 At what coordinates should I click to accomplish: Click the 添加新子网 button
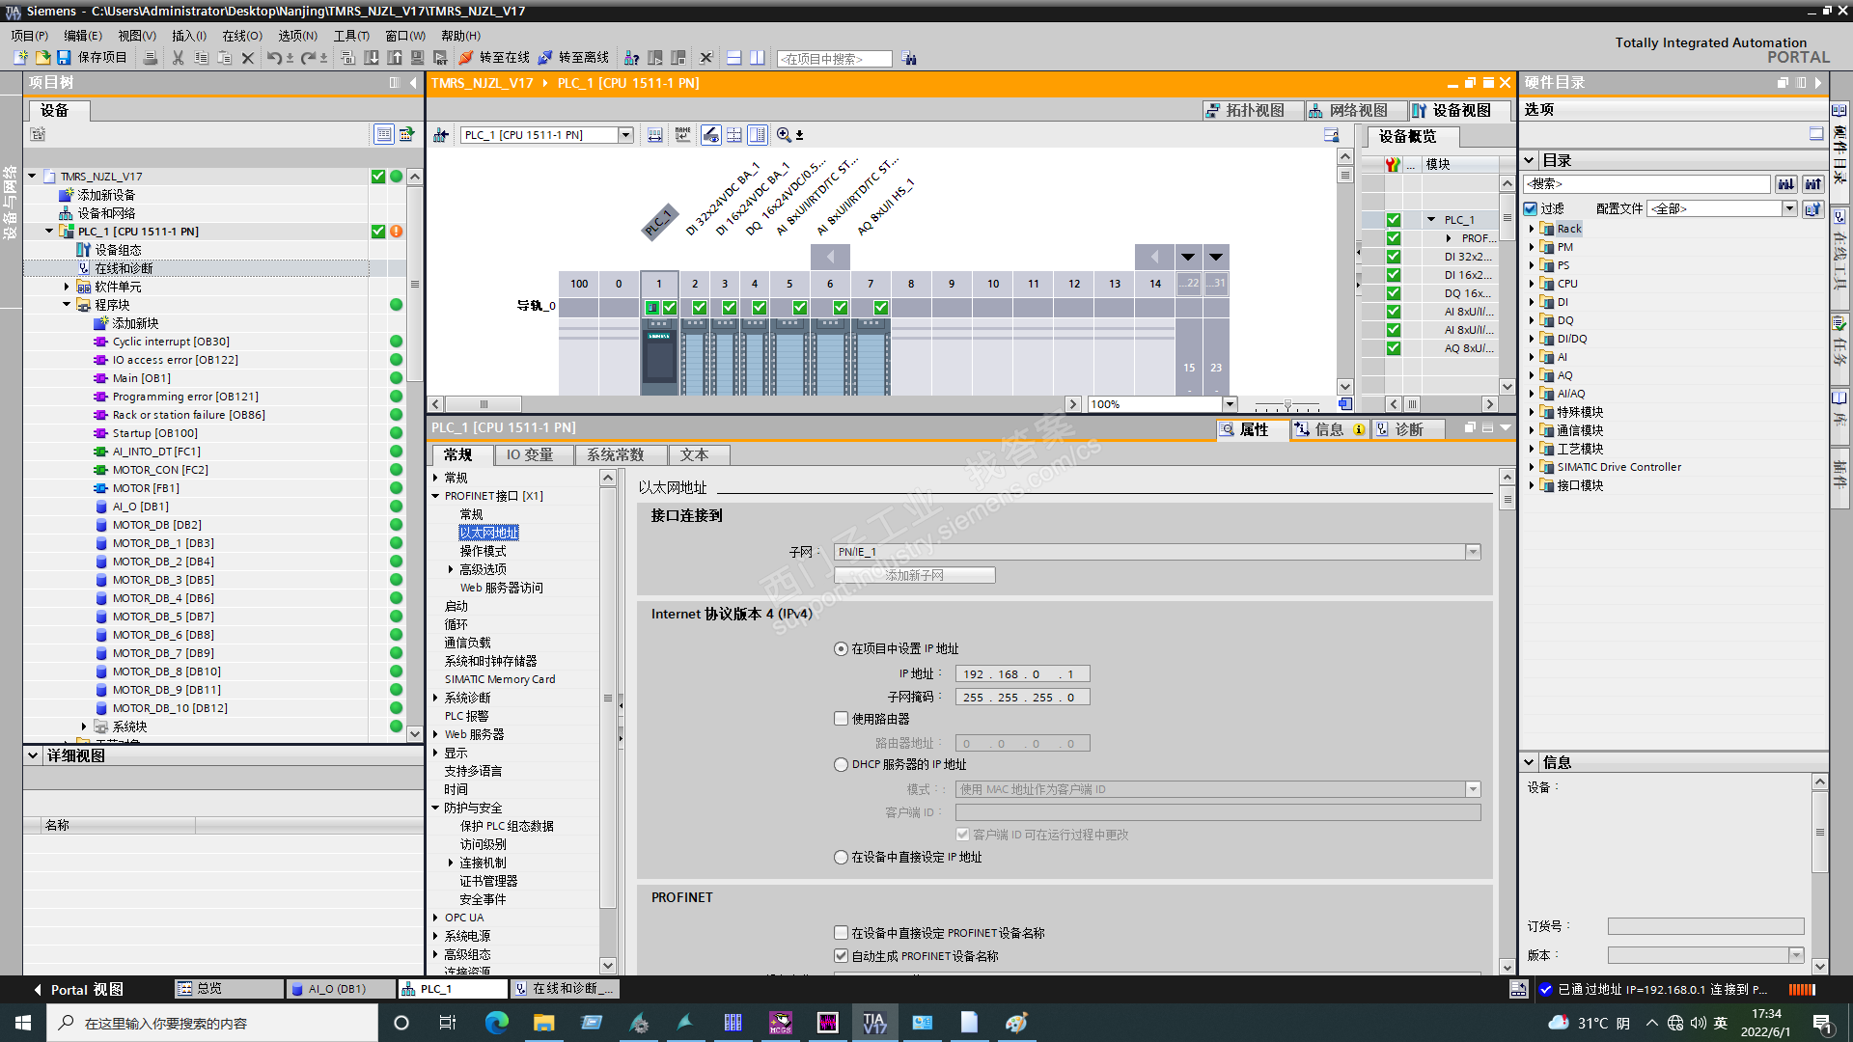[x=914, y=575]
